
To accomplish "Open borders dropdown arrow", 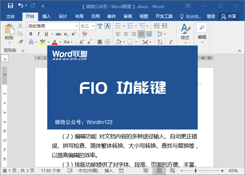I will point(136,42).
